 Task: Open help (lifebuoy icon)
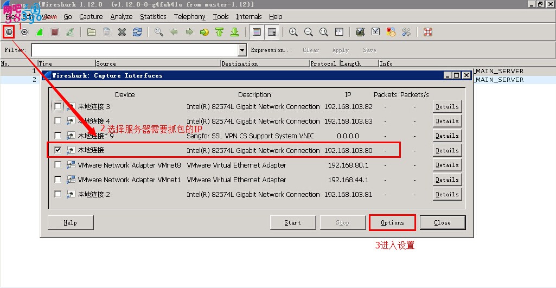[x=428, y=33]
